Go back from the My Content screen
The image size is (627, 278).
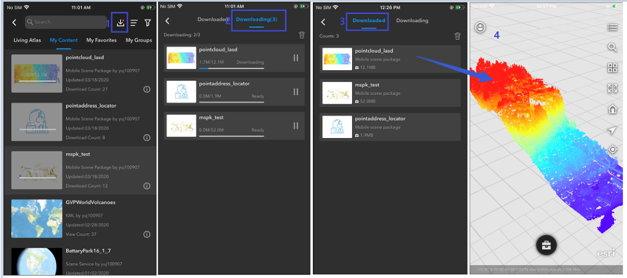pos(15,23)
